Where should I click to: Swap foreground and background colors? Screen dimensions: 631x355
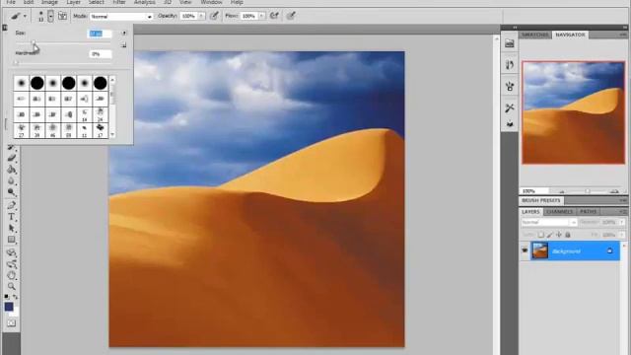pos(16,297)
